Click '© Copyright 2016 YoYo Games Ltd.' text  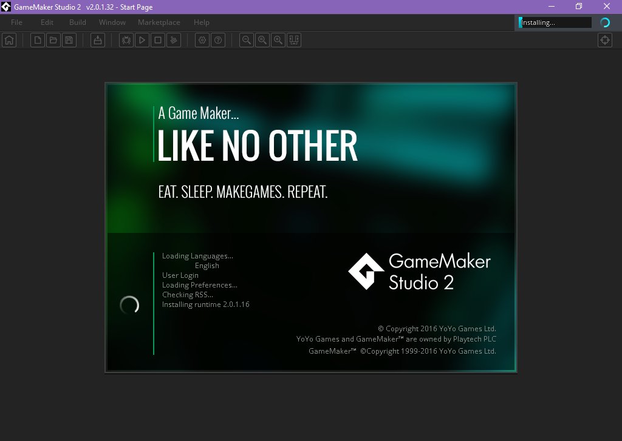coord(437,329)
